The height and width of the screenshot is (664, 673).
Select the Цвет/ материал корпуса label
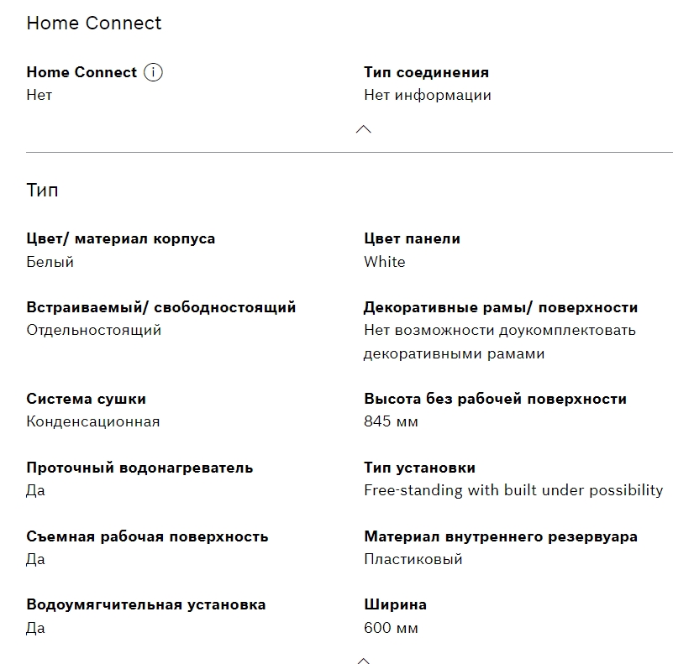click(121, 238)
